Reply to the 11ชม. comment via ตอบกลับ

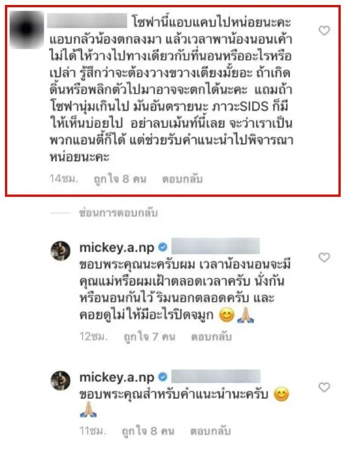211,431
